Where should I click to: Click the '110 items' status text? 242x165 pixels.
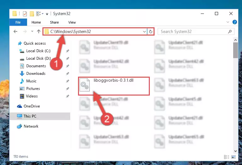pyautogui.click(x=21, y=157)
